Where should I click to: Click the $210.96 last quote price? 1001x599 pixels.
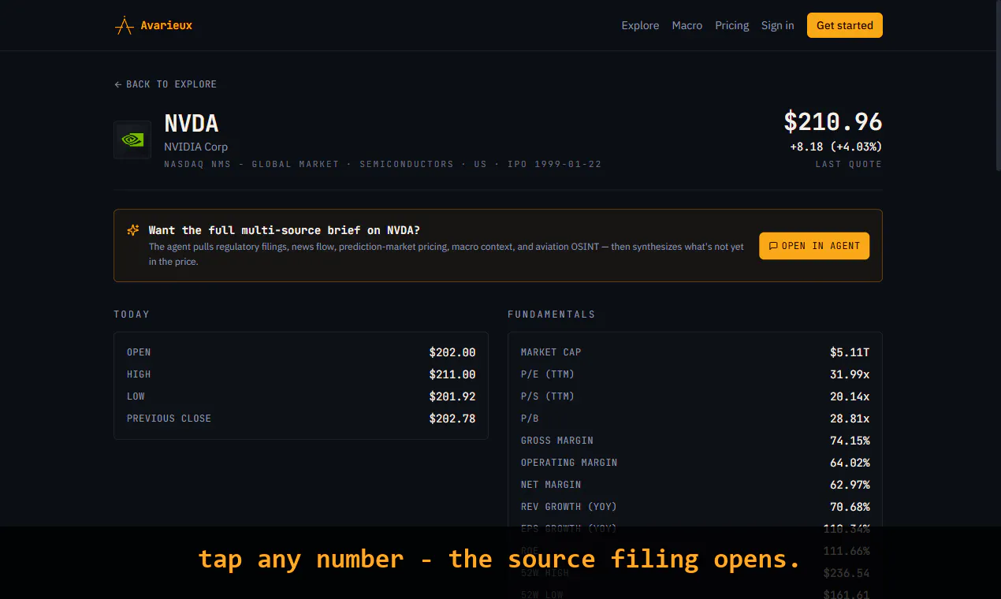coord(833,122)
